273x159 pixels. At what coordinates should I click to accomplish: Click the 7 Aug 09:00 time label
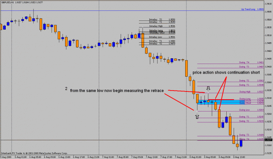pos(137,157)
